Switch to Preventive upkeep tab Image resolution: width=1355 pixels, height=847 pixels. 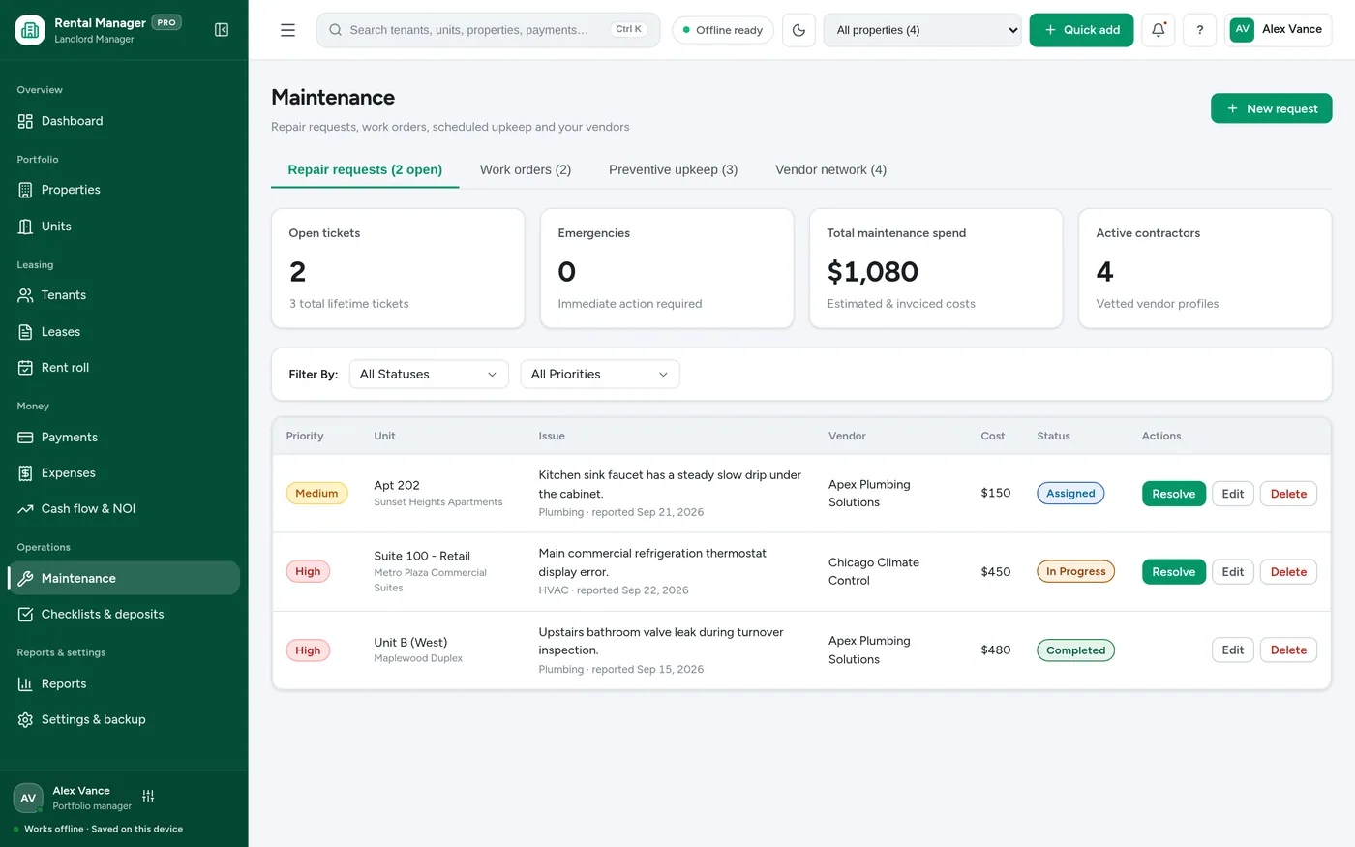click(x=673, y=169)
